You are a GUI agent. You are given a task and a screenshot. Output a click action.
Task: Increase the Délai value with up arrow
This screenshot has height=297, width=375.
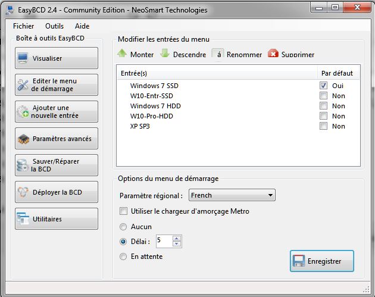coord(176,239)
